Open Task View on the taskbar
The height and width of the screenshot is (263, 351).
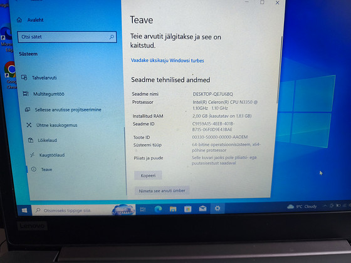[x=143, y=209]
